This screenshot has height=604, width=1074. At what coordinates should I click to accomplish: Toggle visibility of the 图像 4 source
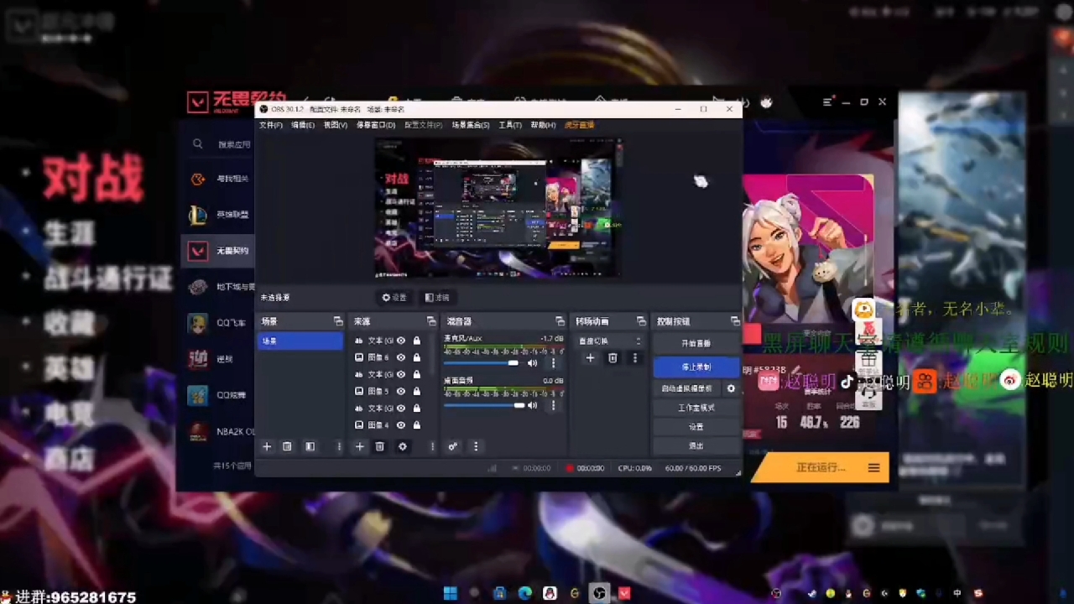[x=401, y=425]
